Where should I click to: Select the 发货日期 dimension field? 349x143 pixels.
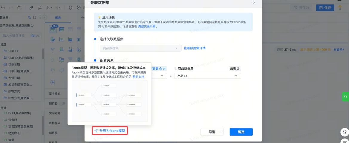(14, 78)
